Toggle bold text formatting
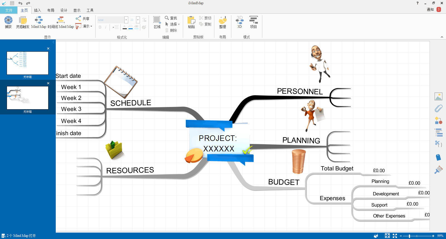 pos(100,27)
